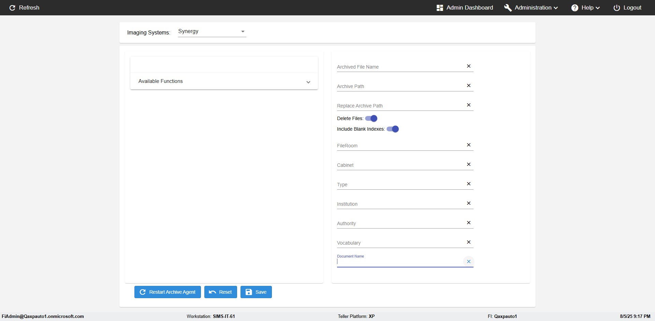
Task: Clear the Authority field
Action: click(x=469, y=223)
